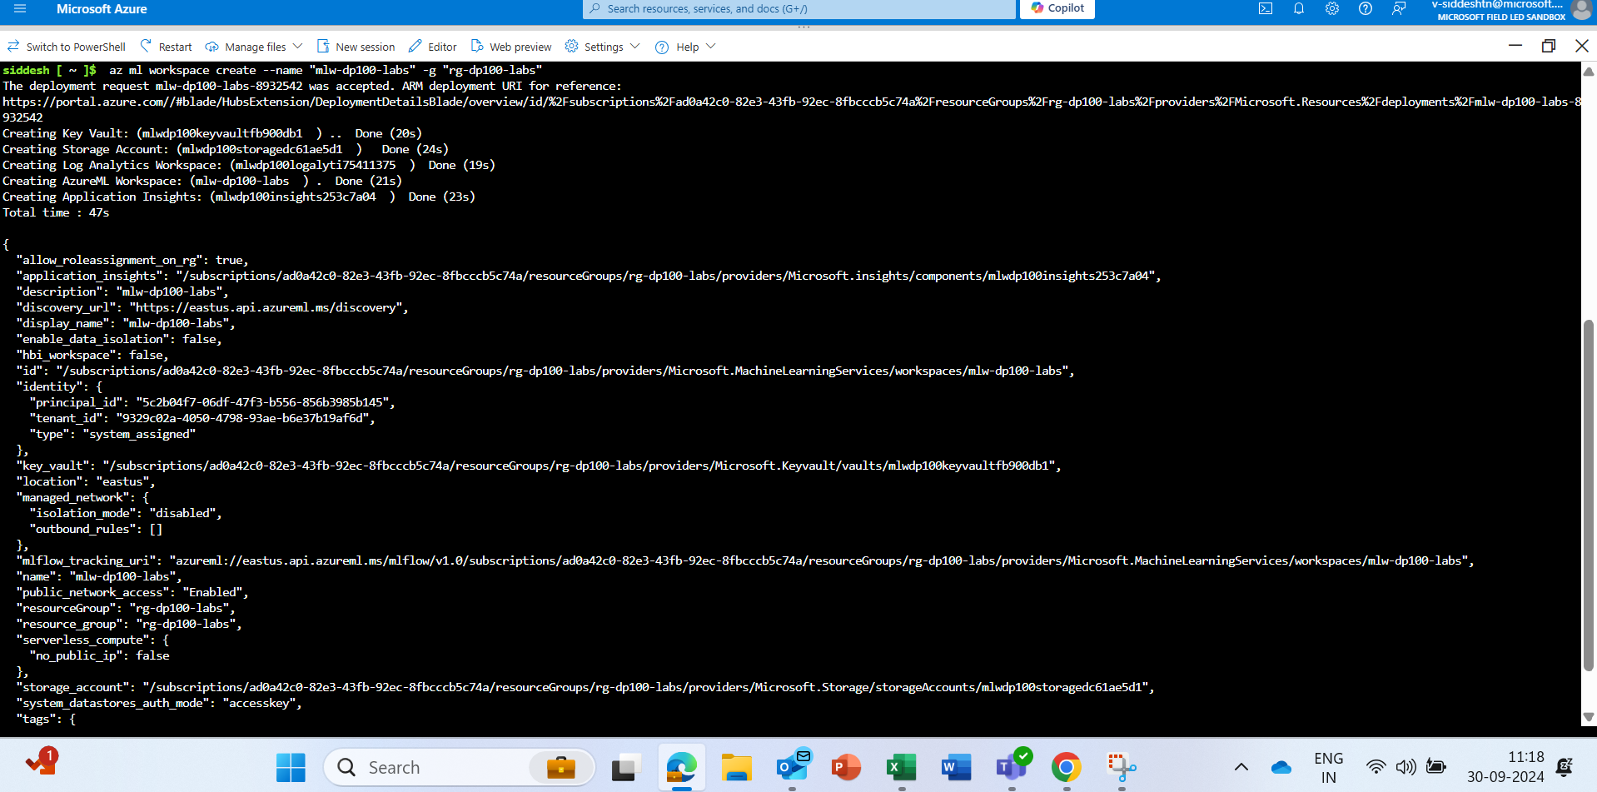Open Excel from taskbar
This screenshot has width=1597, height=792.
(901, 767)
